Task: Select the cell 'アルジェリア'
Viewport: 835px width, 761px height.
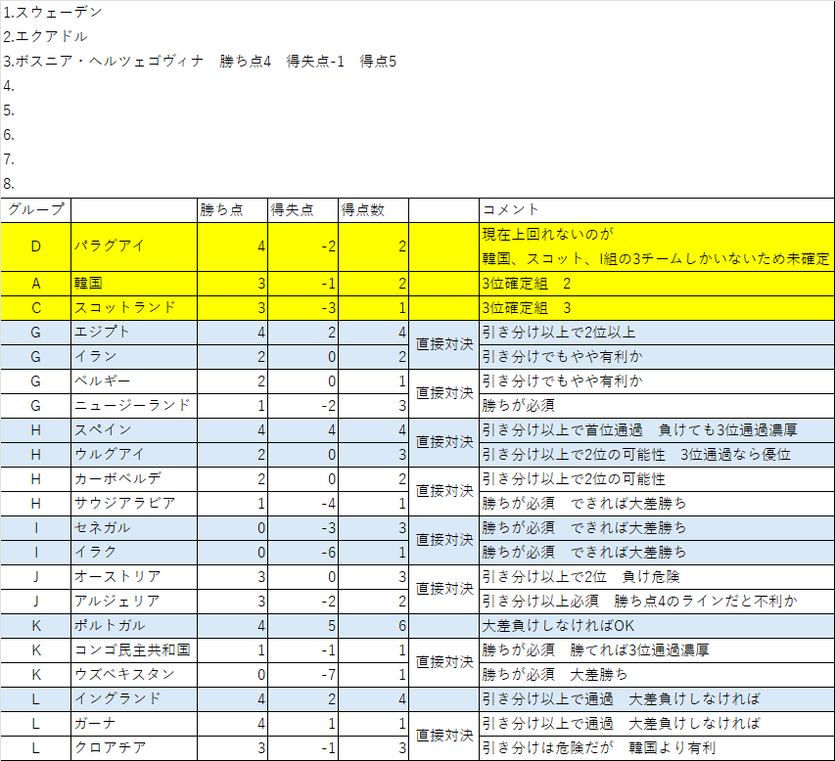Action: pyautogui.click(x=134, y=602)
